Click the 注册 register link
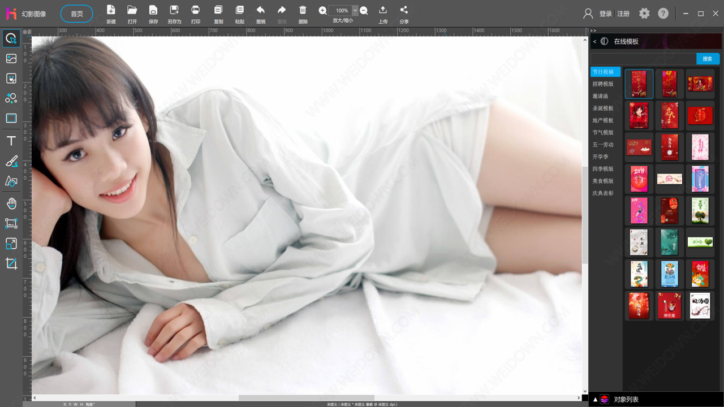The image size is (724, 407). click(623, 14)
